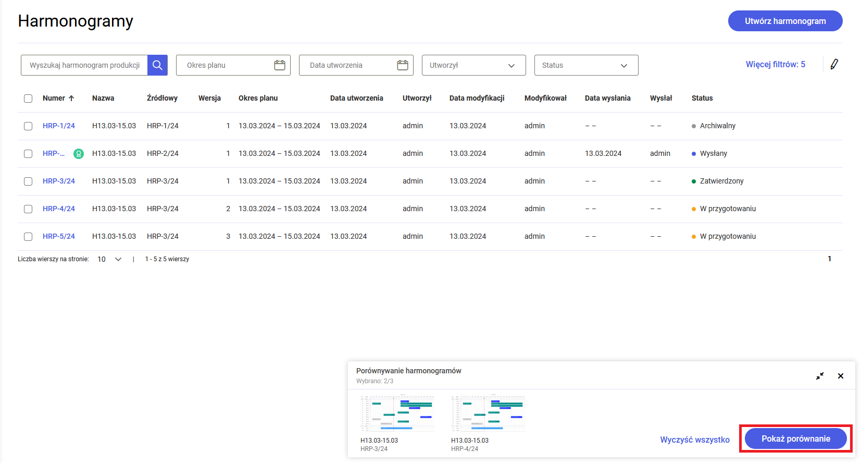Click the Status column header
The width and height of the screenshot is (861, 463).
tap(702, 98)
